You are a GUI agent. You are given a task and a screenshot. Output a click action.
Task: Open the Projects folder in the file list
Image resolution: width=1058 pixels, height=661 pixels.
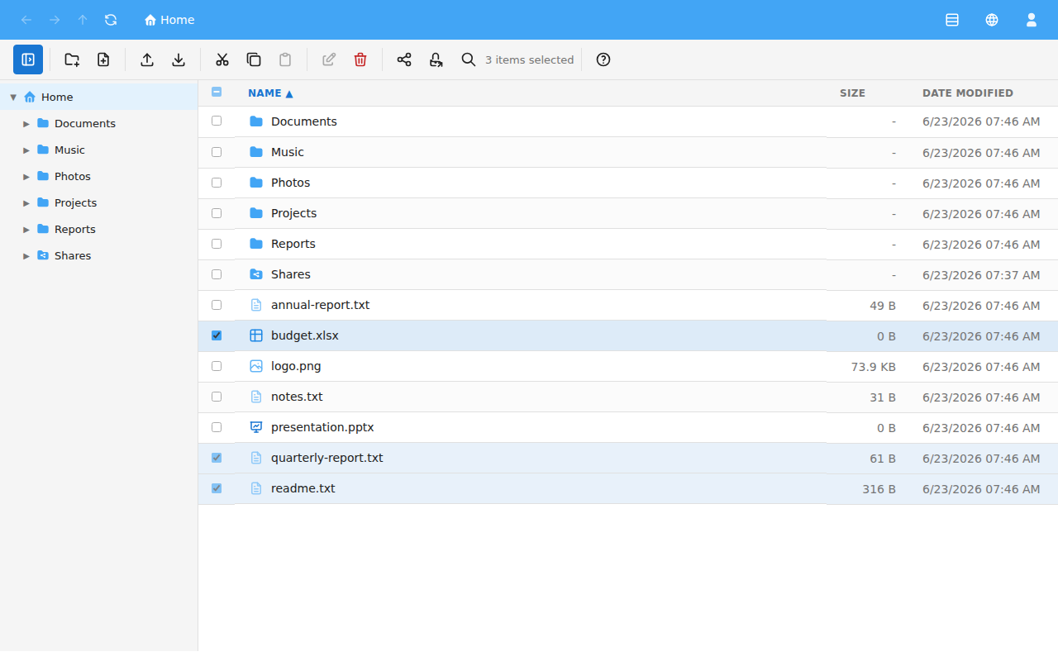(x=294, y=213)
